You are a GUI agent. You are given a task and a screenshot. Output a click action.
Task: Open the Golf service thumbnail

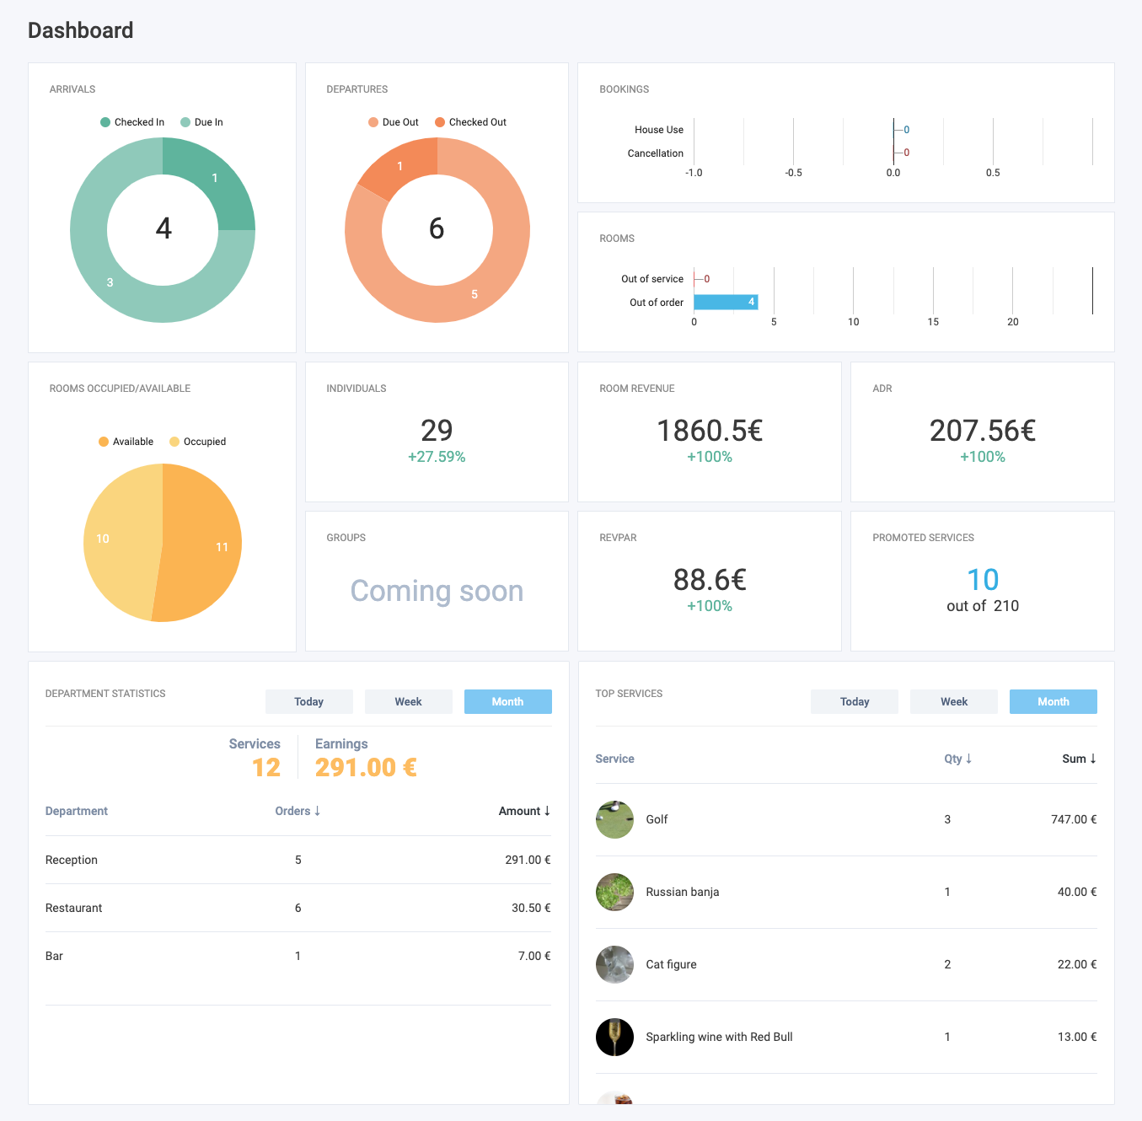[x=615, y=819]
